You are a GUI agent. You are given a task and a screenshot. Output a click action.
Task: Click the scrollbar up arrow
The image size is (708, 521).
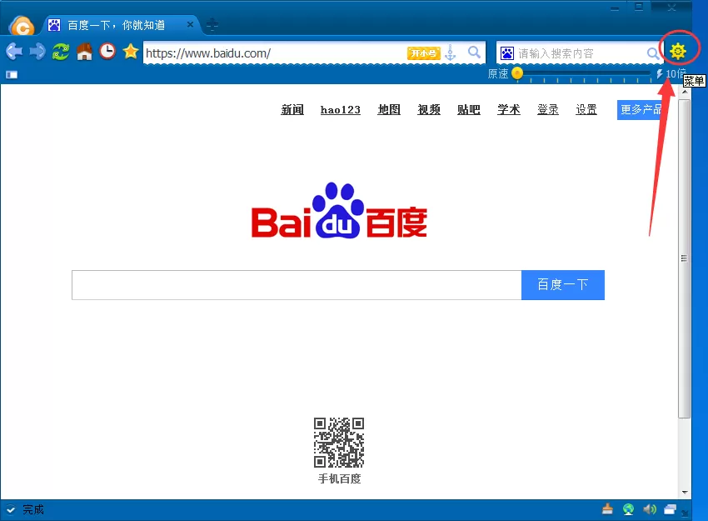[685, 92]
